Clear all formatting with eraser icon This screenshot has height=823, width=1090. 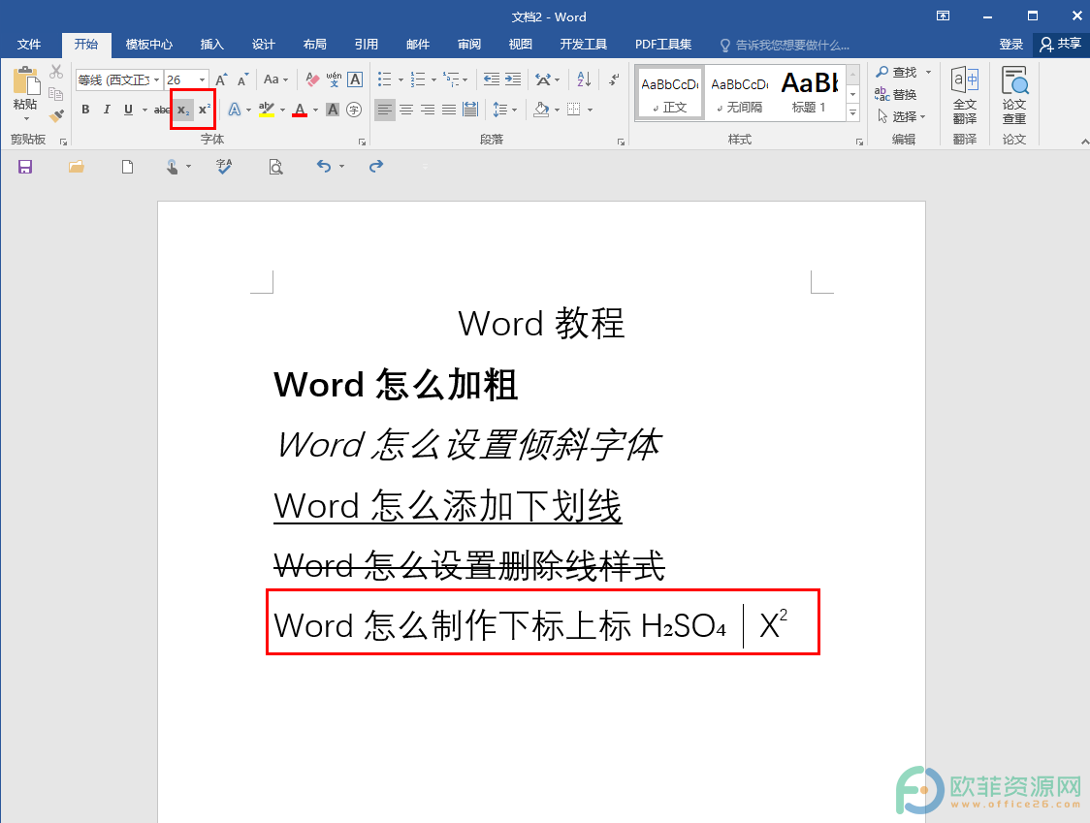click(x=313, y=79)
